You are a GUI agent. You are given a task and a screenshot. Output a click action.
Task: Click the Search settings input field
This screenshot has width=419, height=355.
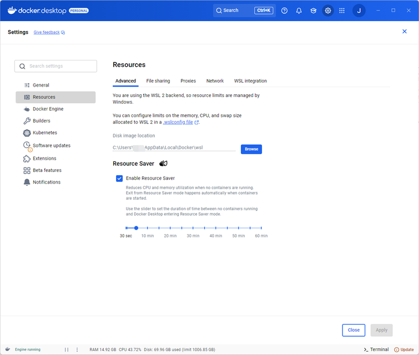[x=55, y=66]
